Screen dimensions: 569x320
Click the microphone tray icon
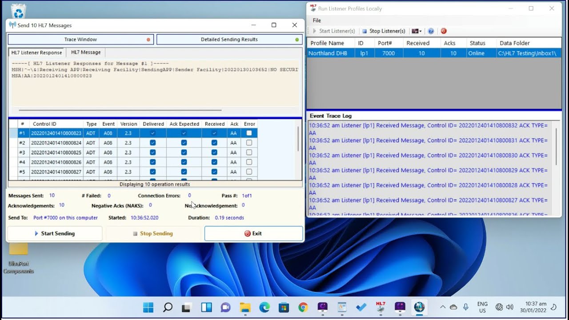coord(465,307)
